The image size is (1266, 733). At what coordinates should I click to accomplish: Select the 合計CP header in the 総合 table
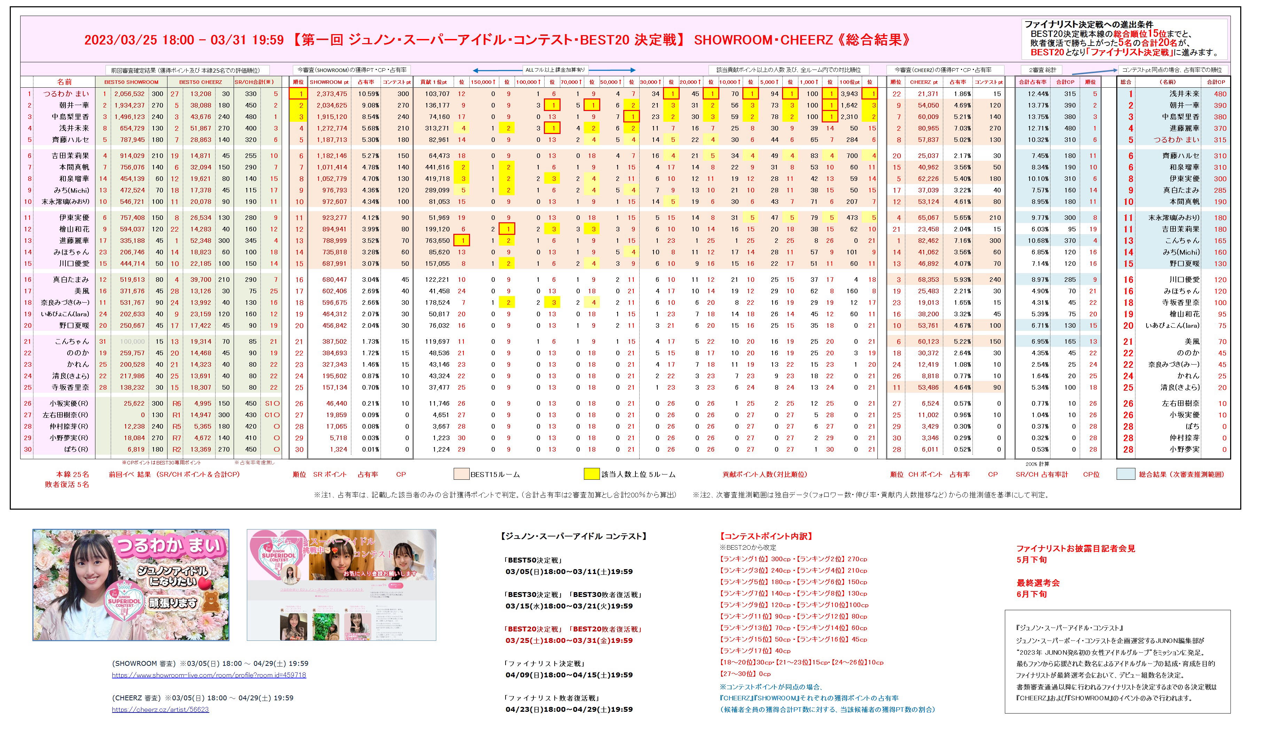(1216, 82)
